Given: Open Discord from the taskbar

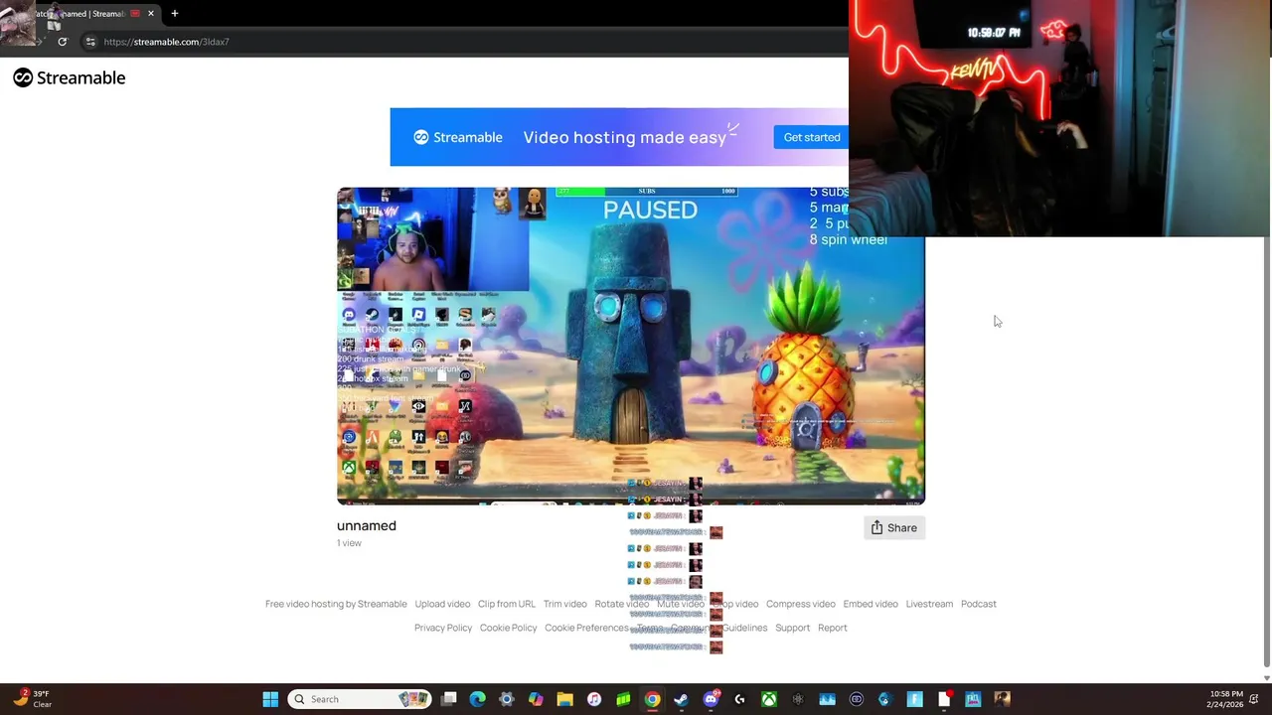Looking at the screenshot, I should coord(711,699).
